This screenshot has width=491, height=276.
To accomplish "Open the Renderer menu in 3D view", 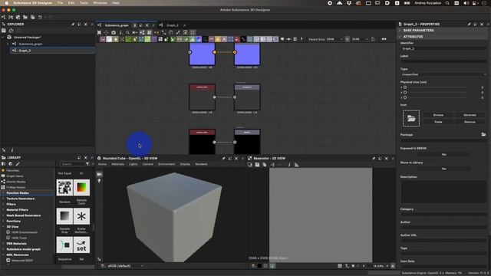I will tap(201, 164).
